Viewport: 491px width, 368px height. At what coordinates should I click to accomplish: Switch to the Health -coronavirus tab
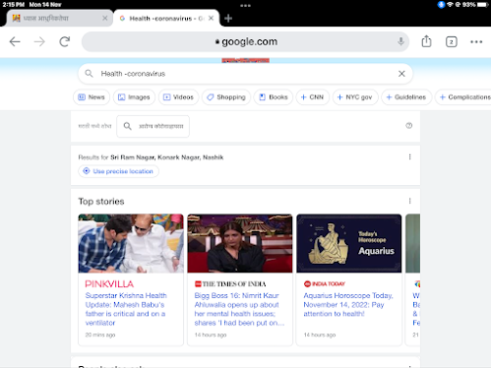[166, 19]
